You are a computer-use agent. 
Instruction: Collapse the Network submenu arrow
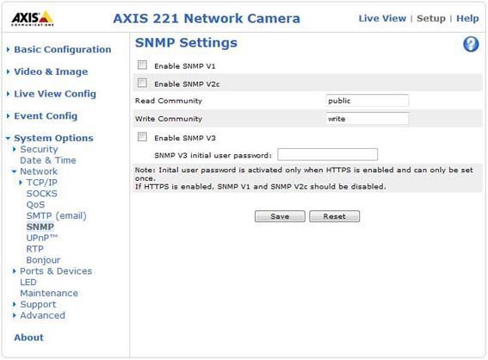pos(15,171)
